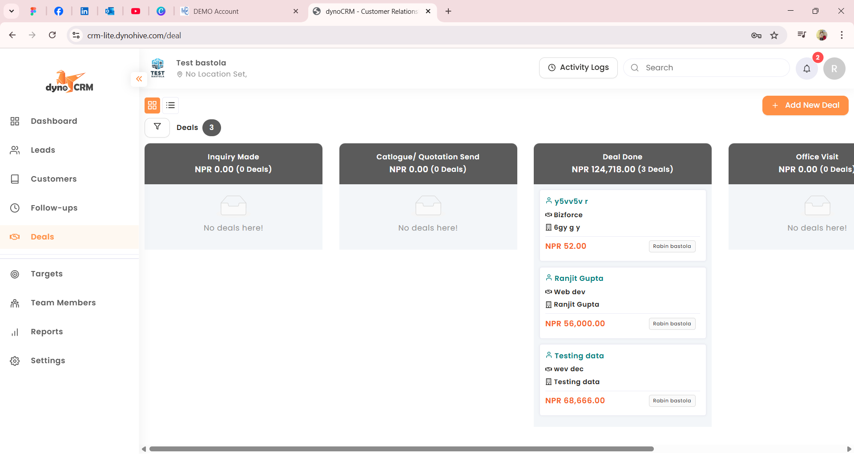Bookmark this page with star icon
Screen dimensions: 854x454
[774, 36]
